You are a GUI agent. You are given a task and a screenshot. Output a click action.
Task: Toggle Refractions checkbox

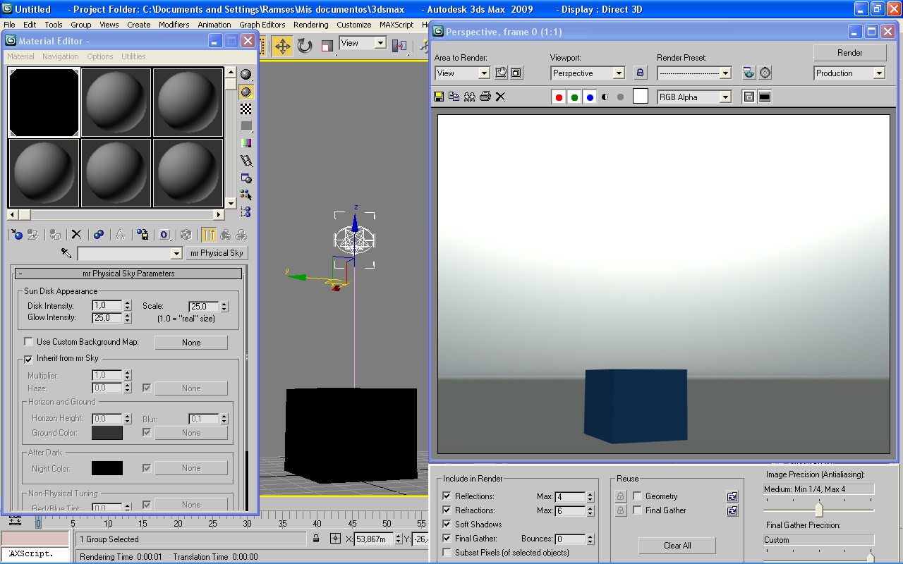coord(447,510)
